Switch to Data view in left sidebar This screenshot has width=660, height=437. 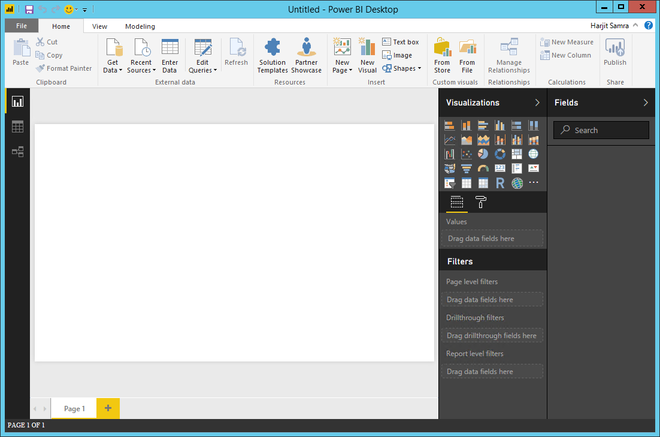[x=17, y=126]
